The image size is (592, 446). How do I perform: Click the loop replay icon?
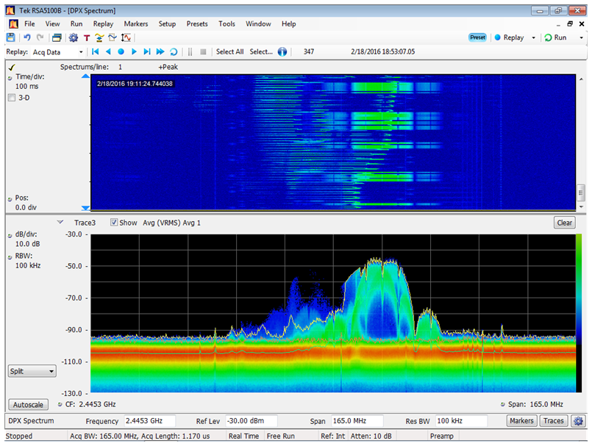tap(174, 51)
